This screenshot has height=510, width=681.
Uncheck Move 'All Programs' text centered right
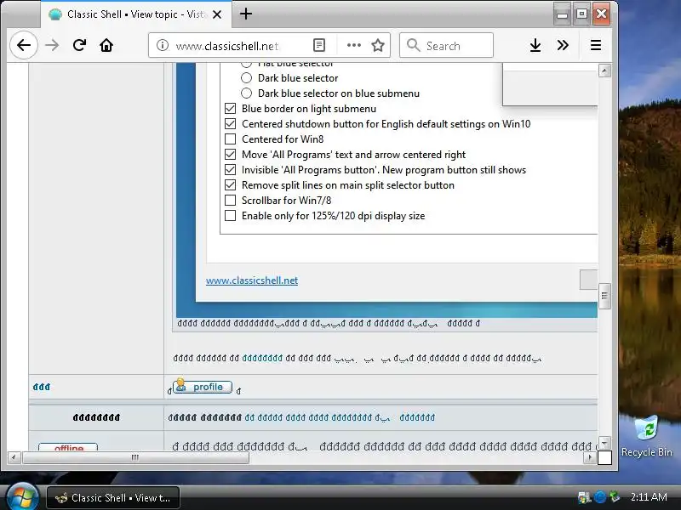(x=230, y=155)
